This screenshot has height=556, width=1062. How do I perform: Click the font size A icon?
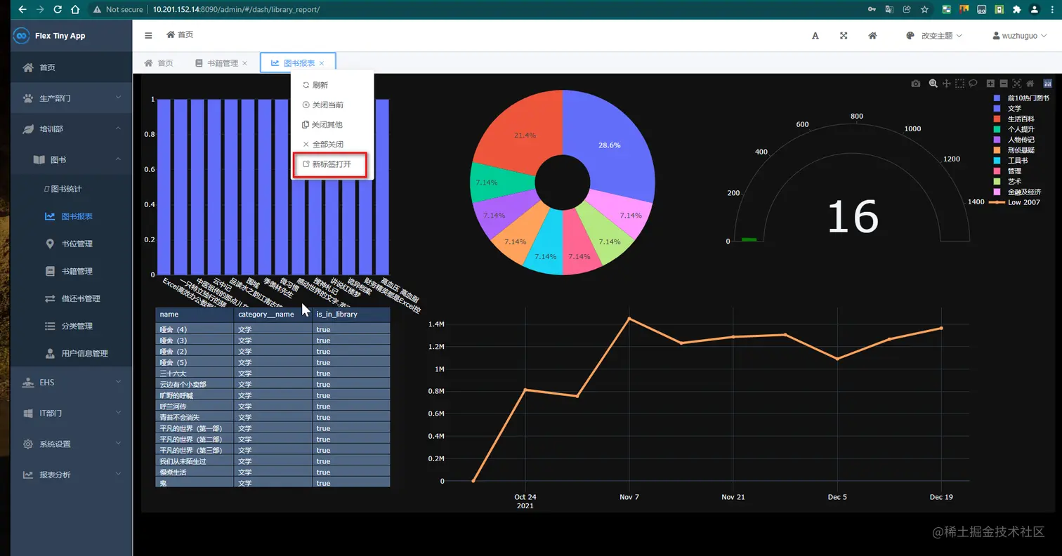pos(815,36)
